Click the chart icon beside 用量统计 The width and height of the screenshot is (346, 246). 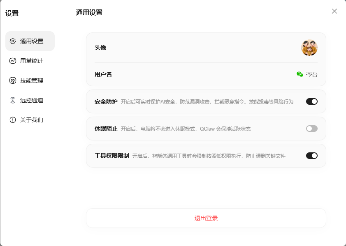[13, 61]
